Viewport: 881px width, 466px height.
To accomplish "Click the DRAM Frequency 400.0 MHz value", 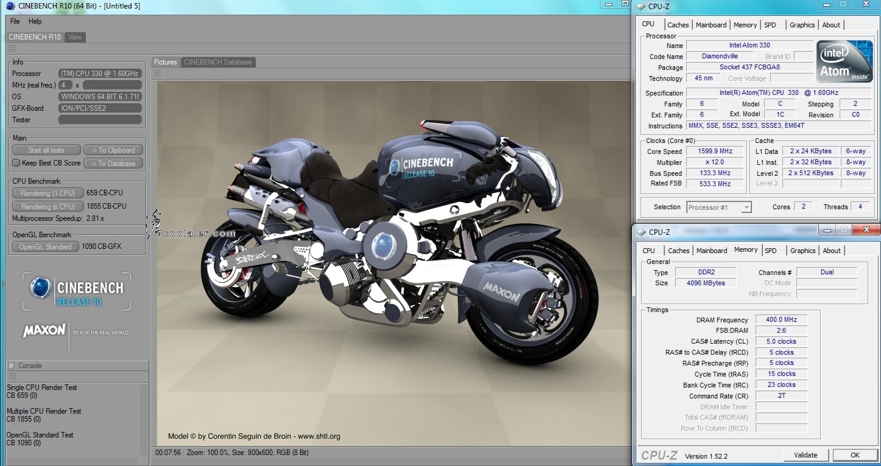I will [781, 319].
